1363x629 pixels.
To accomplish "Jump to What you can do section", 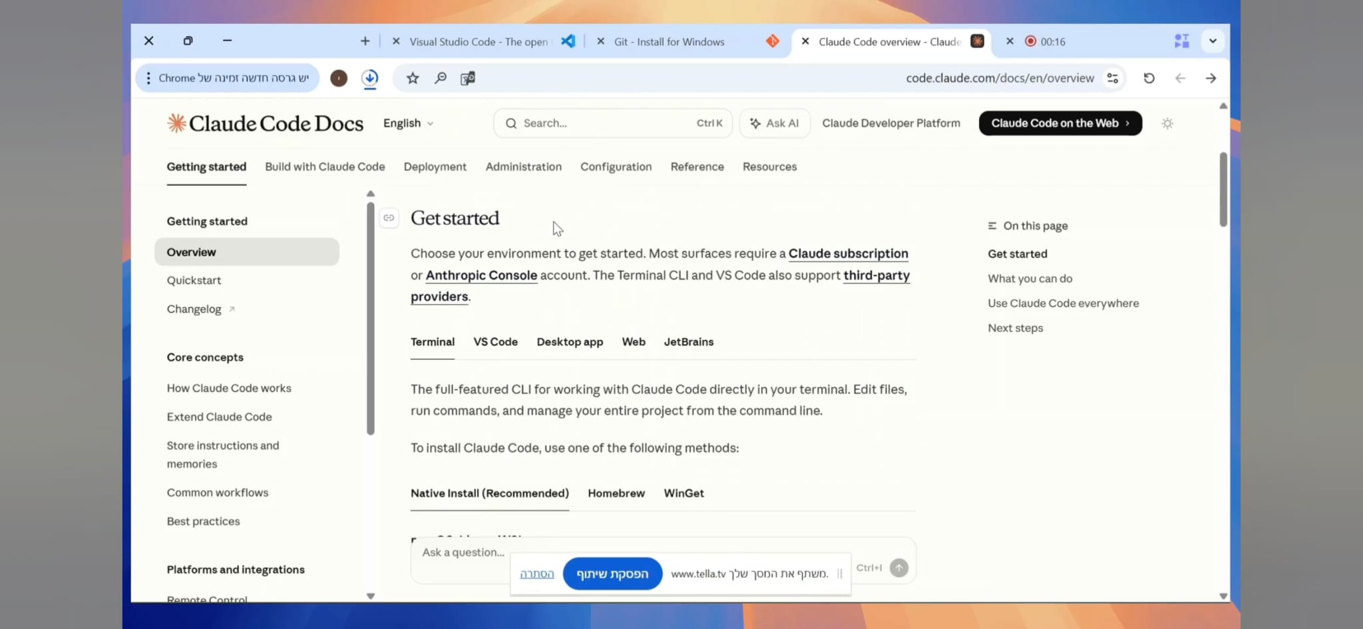I will (1030, 278).
